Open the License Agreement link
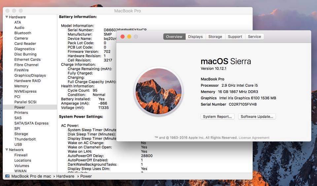This screenshot has width=317, height=186. (254, 138)
